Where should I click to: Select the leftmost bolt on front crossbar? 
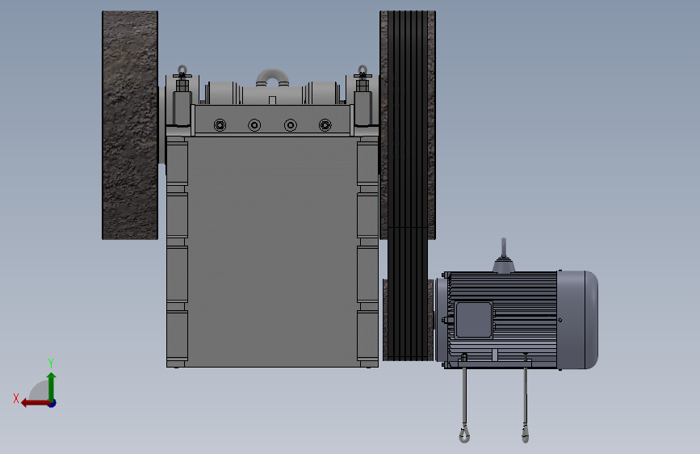click(220, 125)
